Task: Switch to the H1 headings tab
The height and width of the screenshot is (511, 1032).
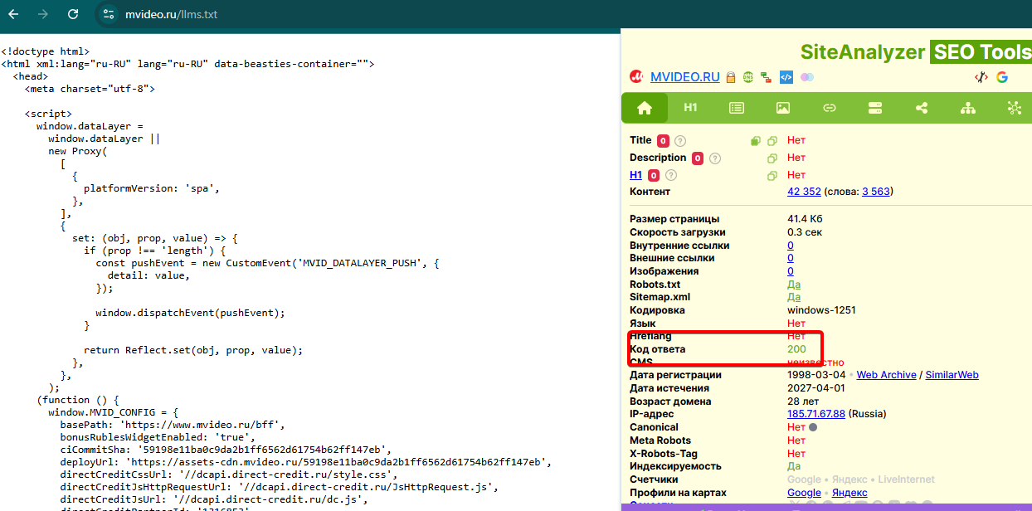Action: 690,108
